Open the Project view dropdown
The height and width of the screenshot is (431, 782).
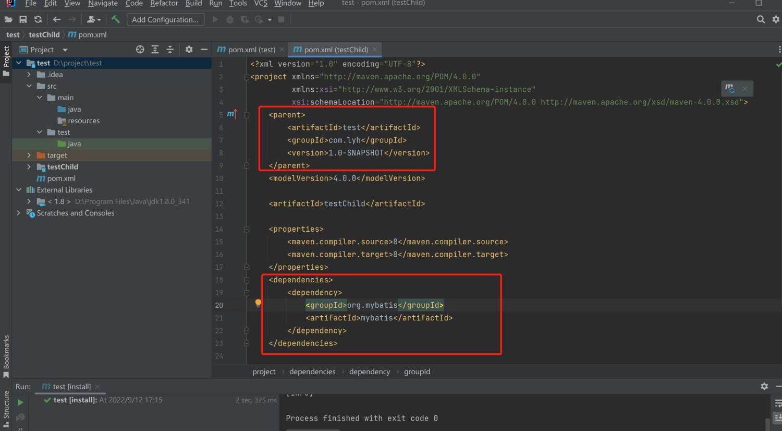(x=65, y=50)
